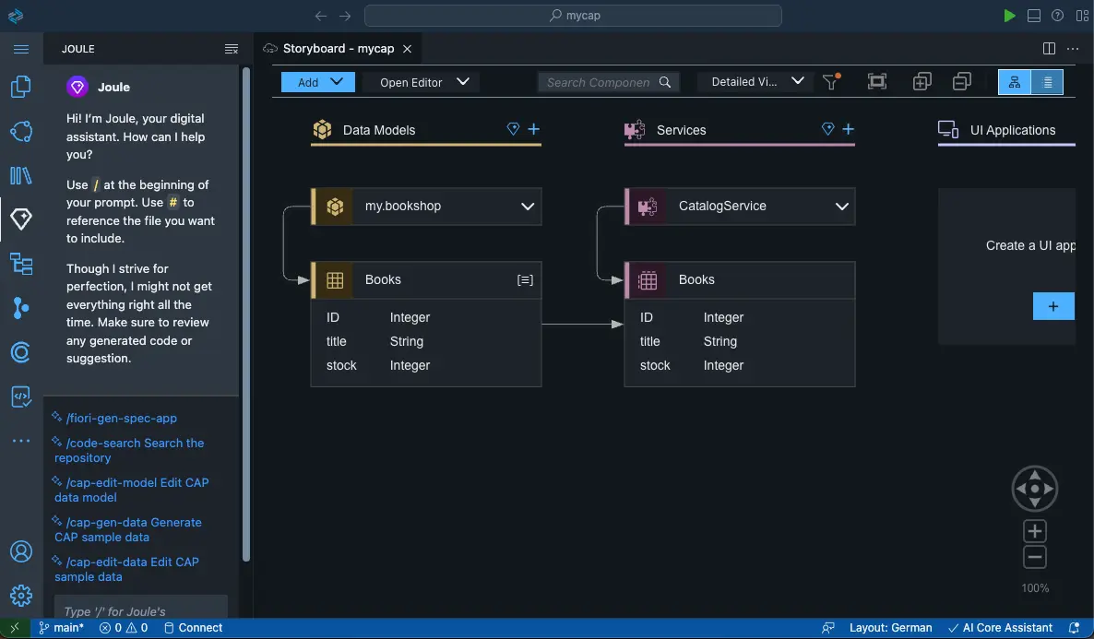Open more editor actions menu

[1073, 48]
